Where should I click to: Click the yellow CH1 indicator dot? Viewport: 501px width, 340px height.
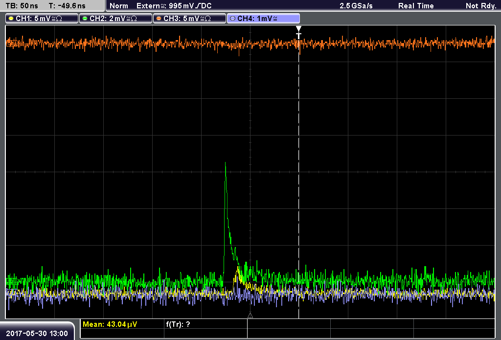click(11, 19)
